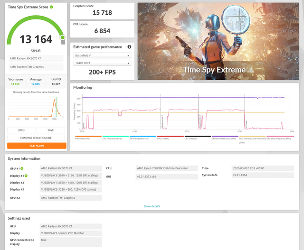The image size is (304, 250).
Task: Select the GUI version v2.31.8372 field
Action: (167, 176)
